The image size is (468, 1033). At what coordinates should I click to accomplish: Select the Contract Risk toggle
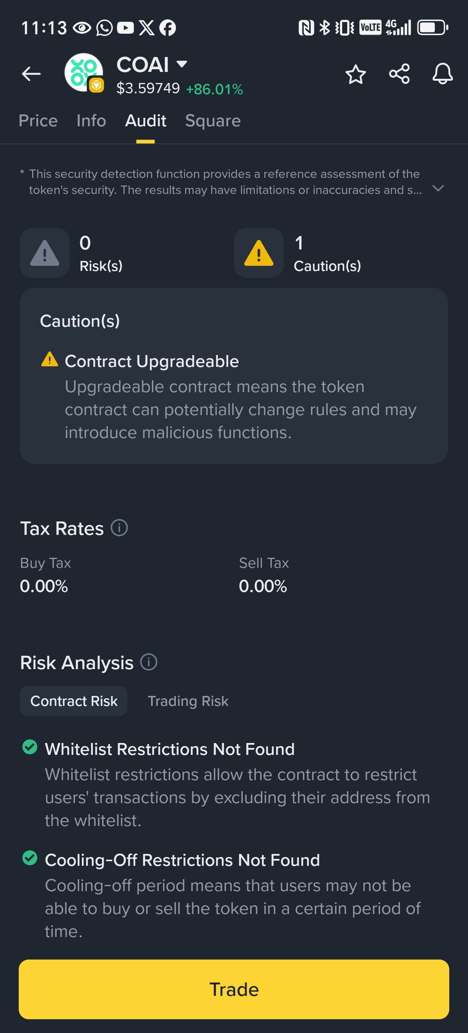tap(74, 701)
